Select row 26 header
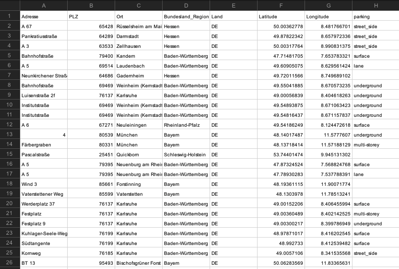399x269 pixels. [10, 262]
